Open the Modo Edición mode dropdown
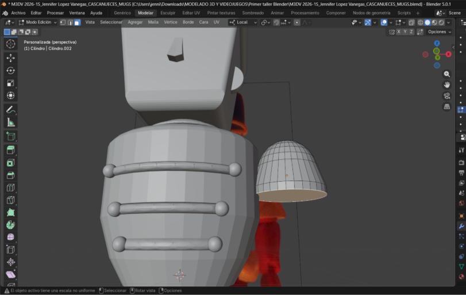This screenshot has width=466, height=295. 38,22
